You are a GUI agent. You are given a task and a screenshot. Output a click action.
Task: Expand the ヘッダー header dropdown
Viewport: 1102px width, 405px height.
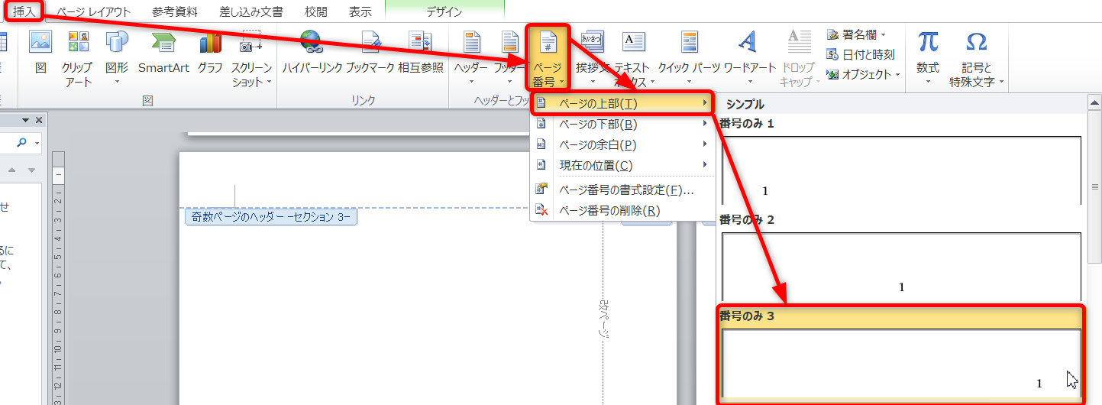pos(471,58)
